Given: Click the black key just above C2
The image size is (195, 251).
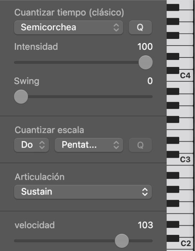Looking at the screenshot, I should tap(173, 238).
